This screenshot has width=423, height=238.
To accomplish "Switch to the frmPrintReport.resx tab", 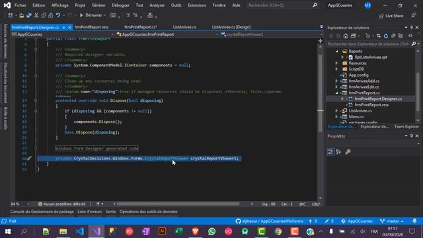I will click(x=91, y=27).
